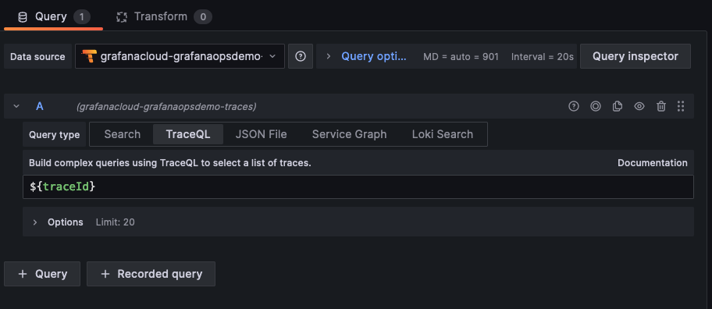This screenshot has width=712, height=309.
Task: Select the Search query type
Action: point(122,134)
